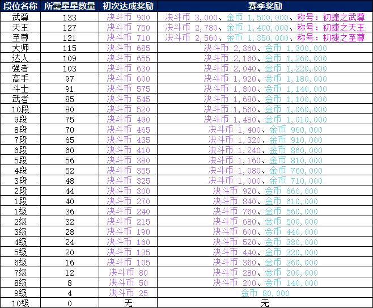Click star count 36 cell
The height and width of the screenshot is (308, 373).
[x=70, y=212]
